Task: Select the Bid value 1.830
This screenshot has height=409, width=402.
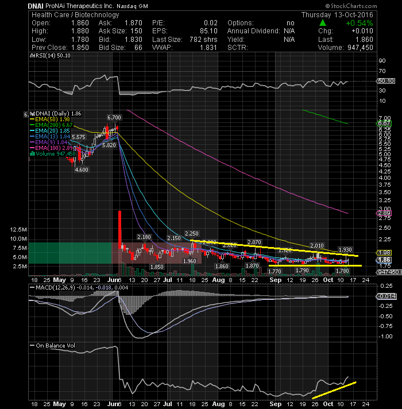Action: (x=133, y=40)
